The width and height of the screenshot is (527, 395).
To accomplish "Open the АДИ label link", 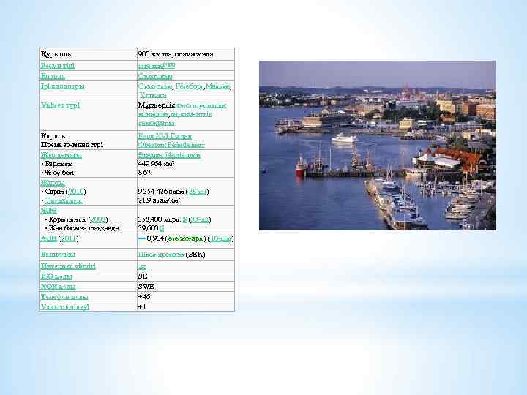I will 48,238.
